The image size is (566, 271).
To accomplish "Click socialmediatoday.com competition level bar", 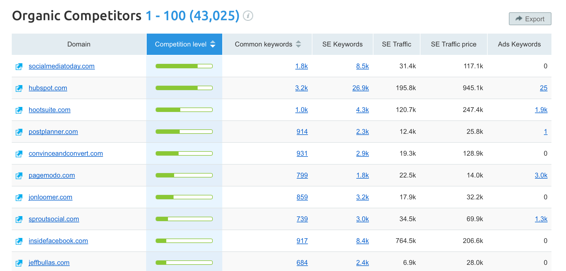I will pyautogui.click(x=184, y=66).
